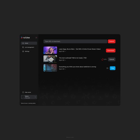Open Help center menu item
Image resolution: width=140 pixels, height=140 pixels.
pos(29,92)
